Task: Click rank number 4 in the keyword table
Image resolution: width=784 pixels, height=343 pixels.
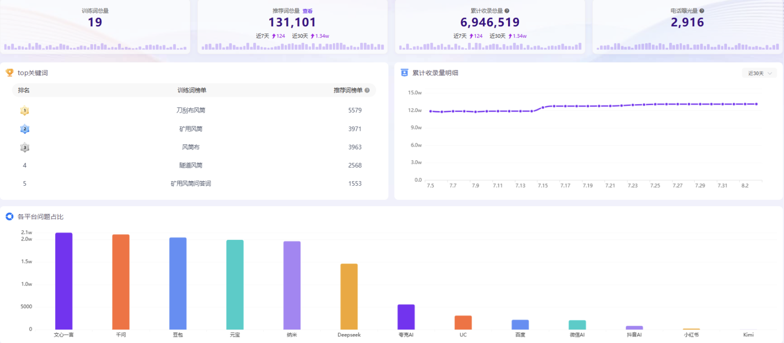Action: point(25,165)
